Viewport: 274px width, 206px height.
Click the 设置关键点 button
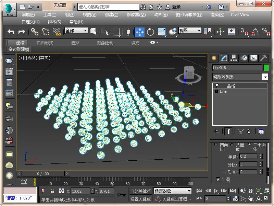[x=140, y=199]
